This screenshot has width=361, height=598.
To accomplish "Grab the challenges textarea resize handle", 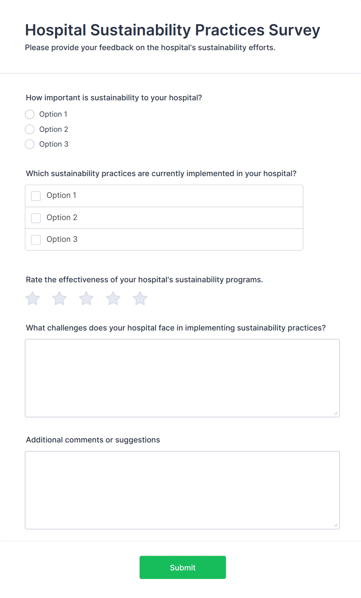I will tap(336, 413).
